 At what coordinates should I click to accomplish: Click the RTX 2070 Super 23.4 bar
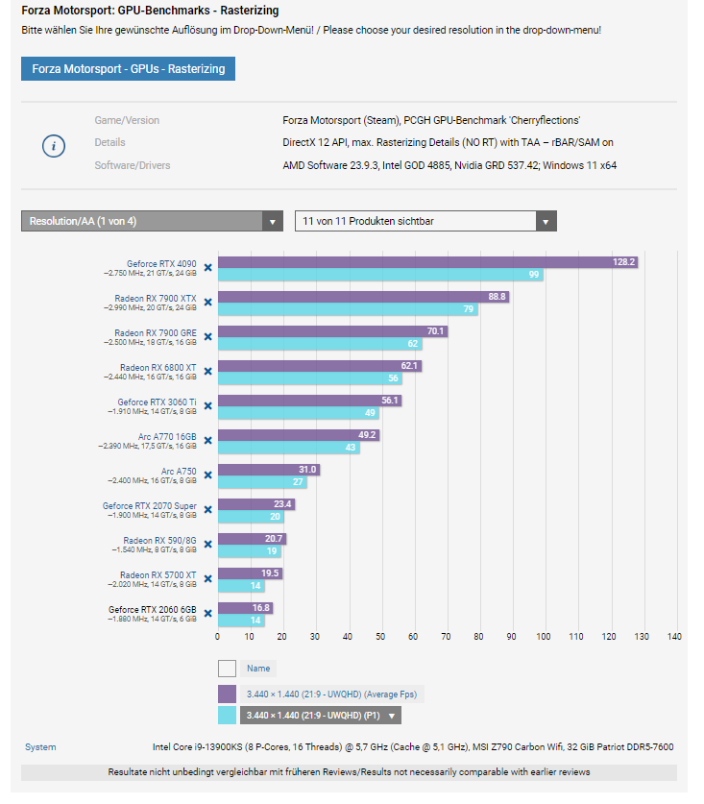(256, 504)
